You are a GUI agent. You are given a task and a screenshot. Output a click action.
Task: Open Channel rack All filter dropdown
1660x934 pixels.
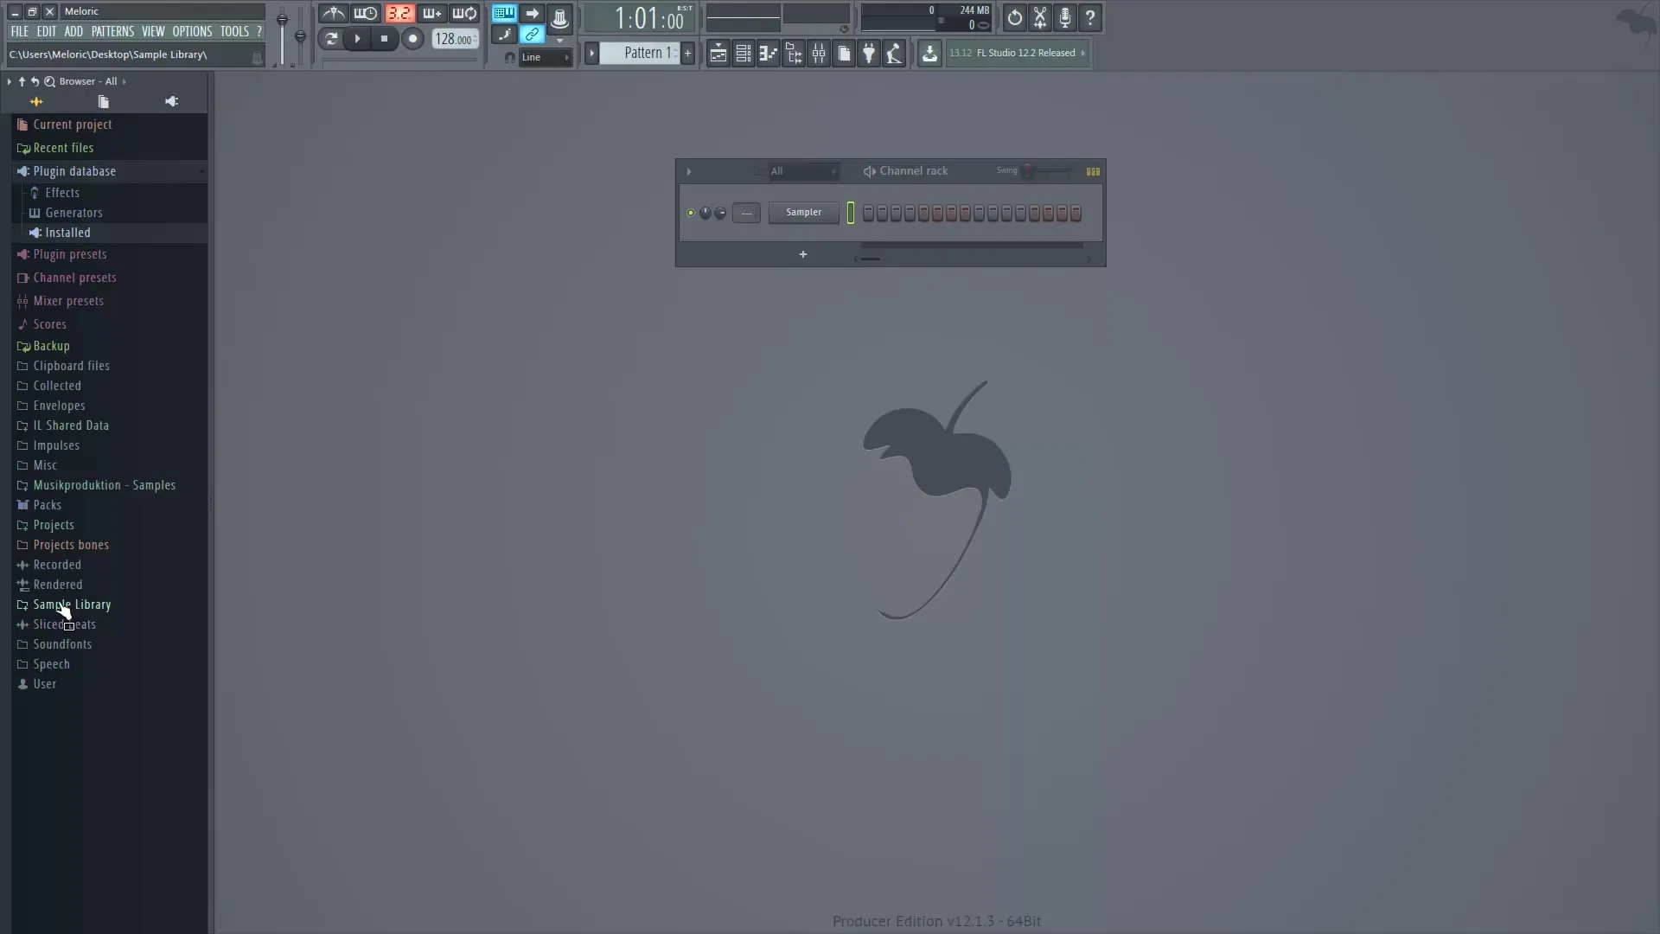pos(803,171)
